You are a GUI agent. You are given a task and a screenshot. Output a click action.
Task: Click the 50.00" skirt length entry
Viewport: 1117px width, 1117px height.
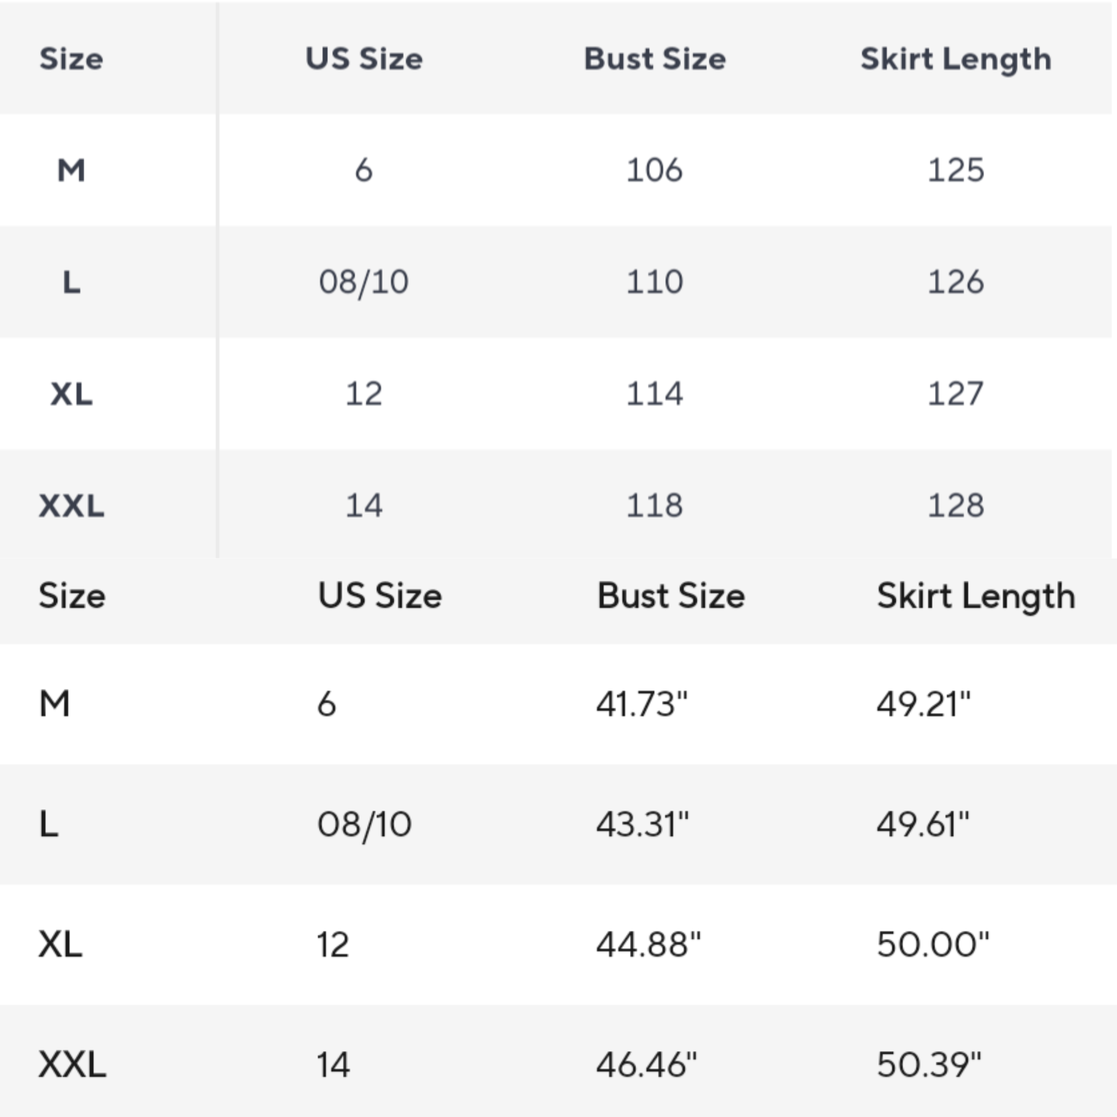(x=933, y=945)
